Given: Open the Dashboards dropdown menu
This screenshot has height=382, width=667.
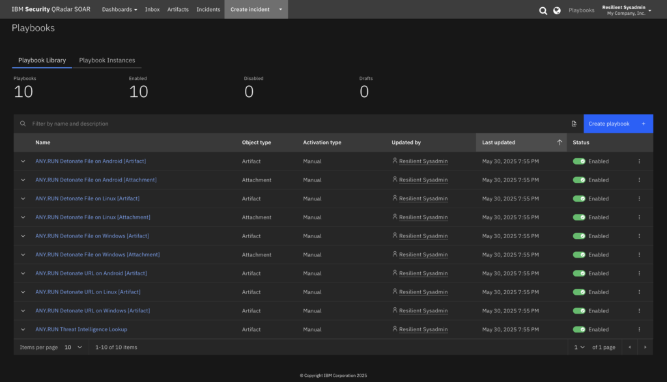Looking at the screenshot, I should click(x=119, y=10).
